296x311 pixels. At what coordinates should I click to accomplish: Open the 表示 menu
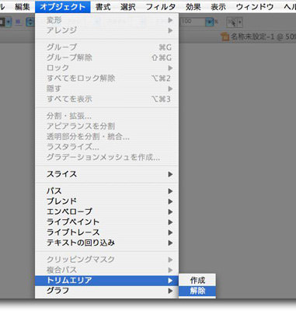coord(218,7)
